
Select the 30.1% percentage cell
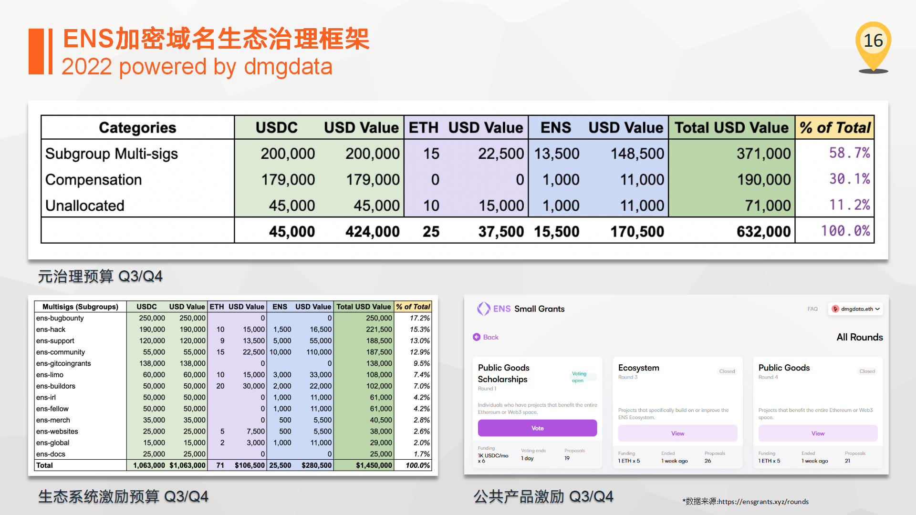click(850, 179)
